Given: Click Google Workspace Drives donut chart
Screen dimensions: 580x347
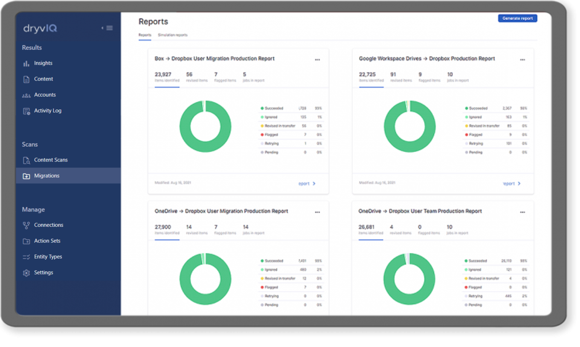Looking at the screenshot, I should point(409,126).
